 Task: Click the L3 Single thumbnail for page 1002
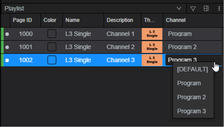coord(152,60)
